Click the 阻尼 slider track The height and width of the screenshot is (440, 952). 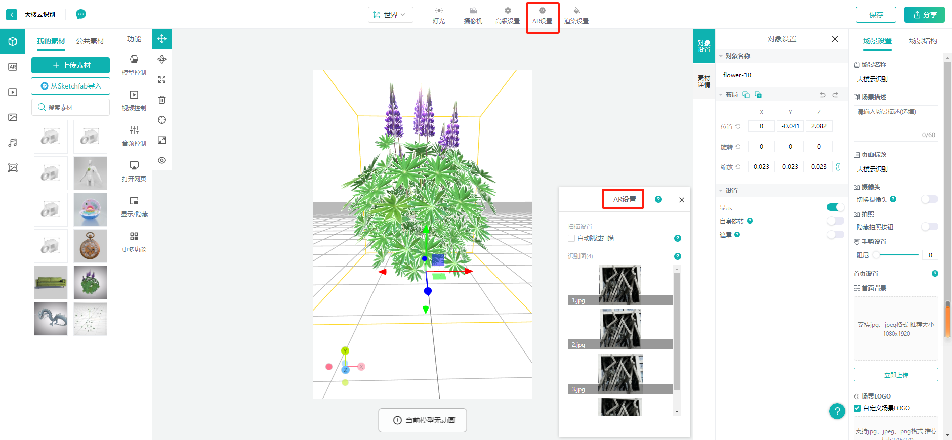(x=897, y=255)
